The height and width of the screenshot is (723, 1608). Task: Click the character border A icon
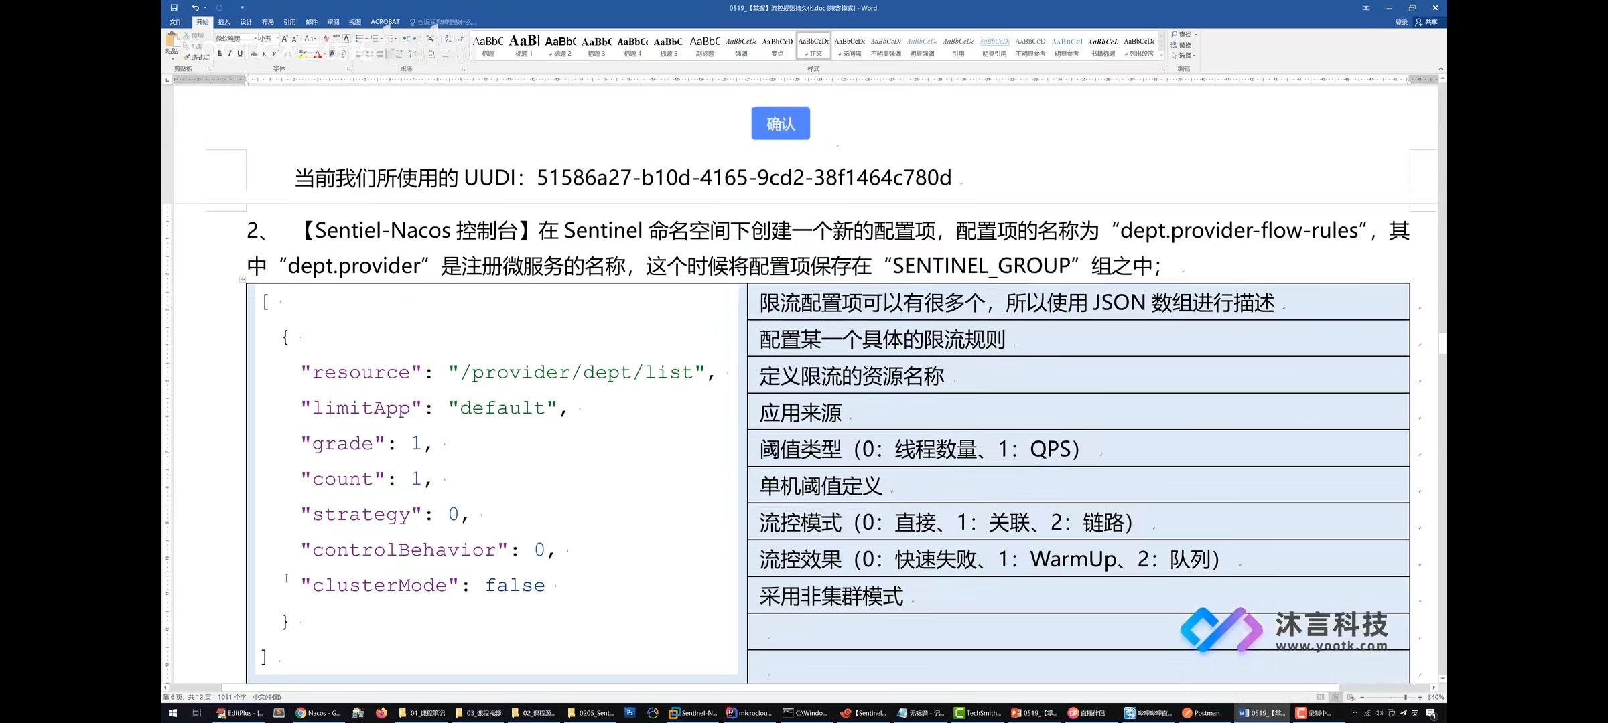pos(346,39)
